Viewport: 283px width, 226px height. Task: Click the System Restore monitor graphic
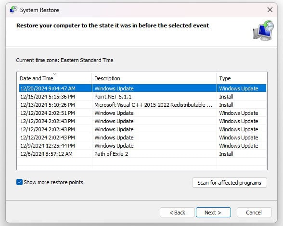[x=263, y=31]
